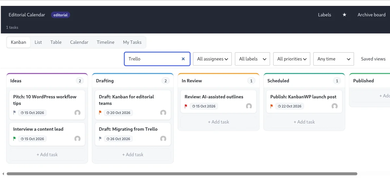Click the 20 Oct 2026 due date badge

pos(118,113)
